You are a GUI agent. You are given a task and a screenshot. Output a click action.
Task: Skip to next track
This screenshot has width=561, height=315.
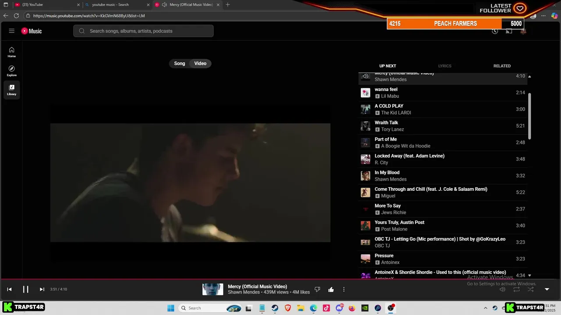42,289
